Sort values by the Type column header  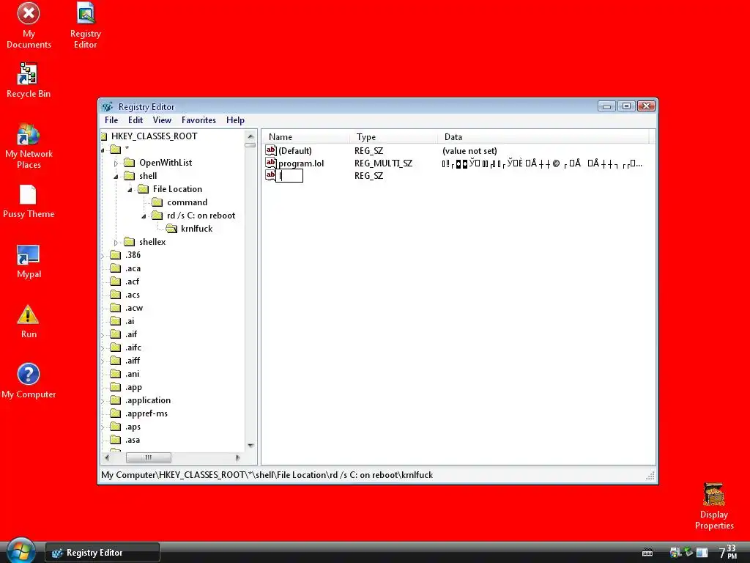pyautogui.click(x=393, y=137)
